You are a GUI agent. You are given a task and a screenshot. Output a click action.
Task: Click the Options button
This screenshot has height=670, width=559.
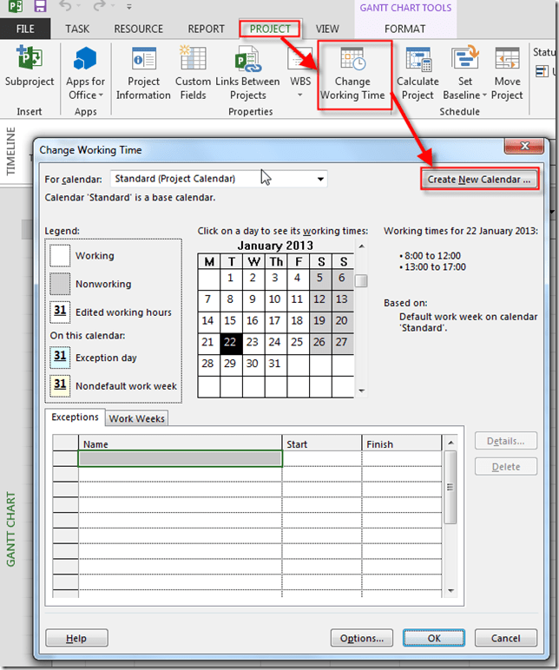362,638
